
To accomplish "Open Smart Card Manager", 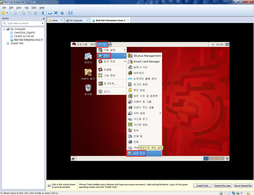I will 144,61.
